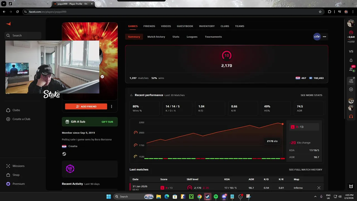This screenshot has height=201, width=357.
Task: Select the Stats sub-tab
Action: (176, 37)
